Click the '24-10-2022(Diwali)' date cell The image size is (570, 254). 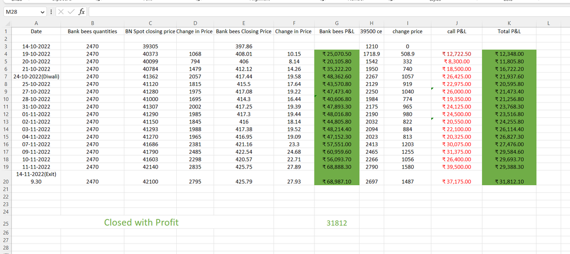pyautogui.click(x=36, y=76)
